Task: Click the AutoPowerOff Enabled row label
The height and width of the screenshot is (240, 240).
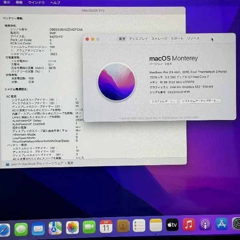Action: pyautogui.click(x=29, y=124)
